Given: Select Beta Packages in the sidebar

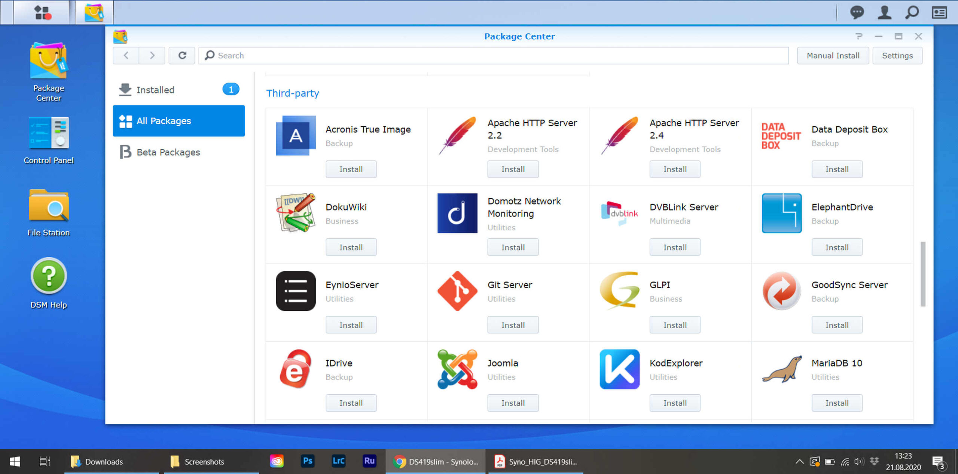Looking at the screenshot, I should 179,152.
